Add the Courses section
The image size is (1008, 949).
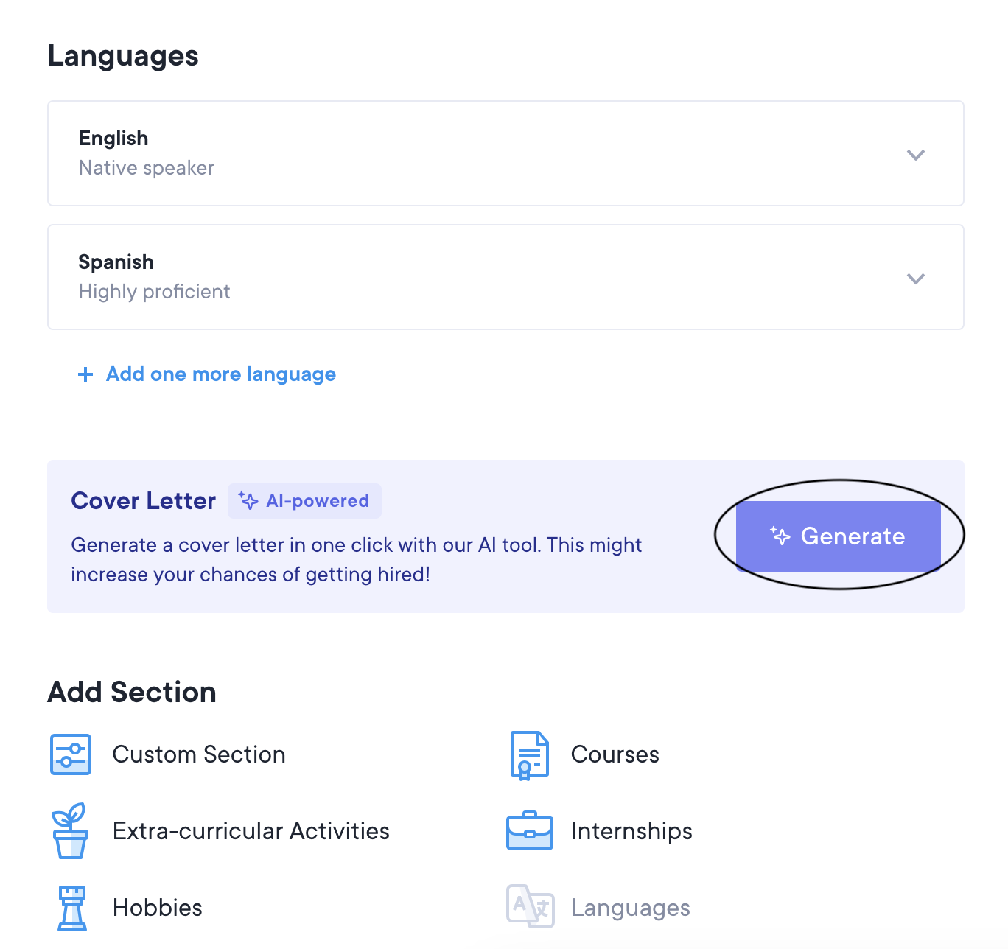point(615,754)
